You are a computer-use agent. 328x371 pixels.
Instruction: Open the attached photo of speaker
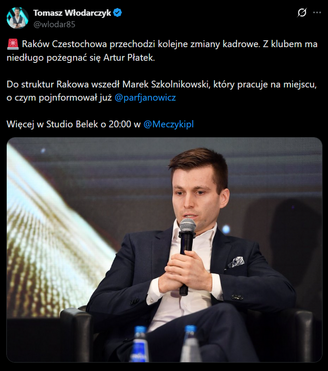click(x=165, y=250)
